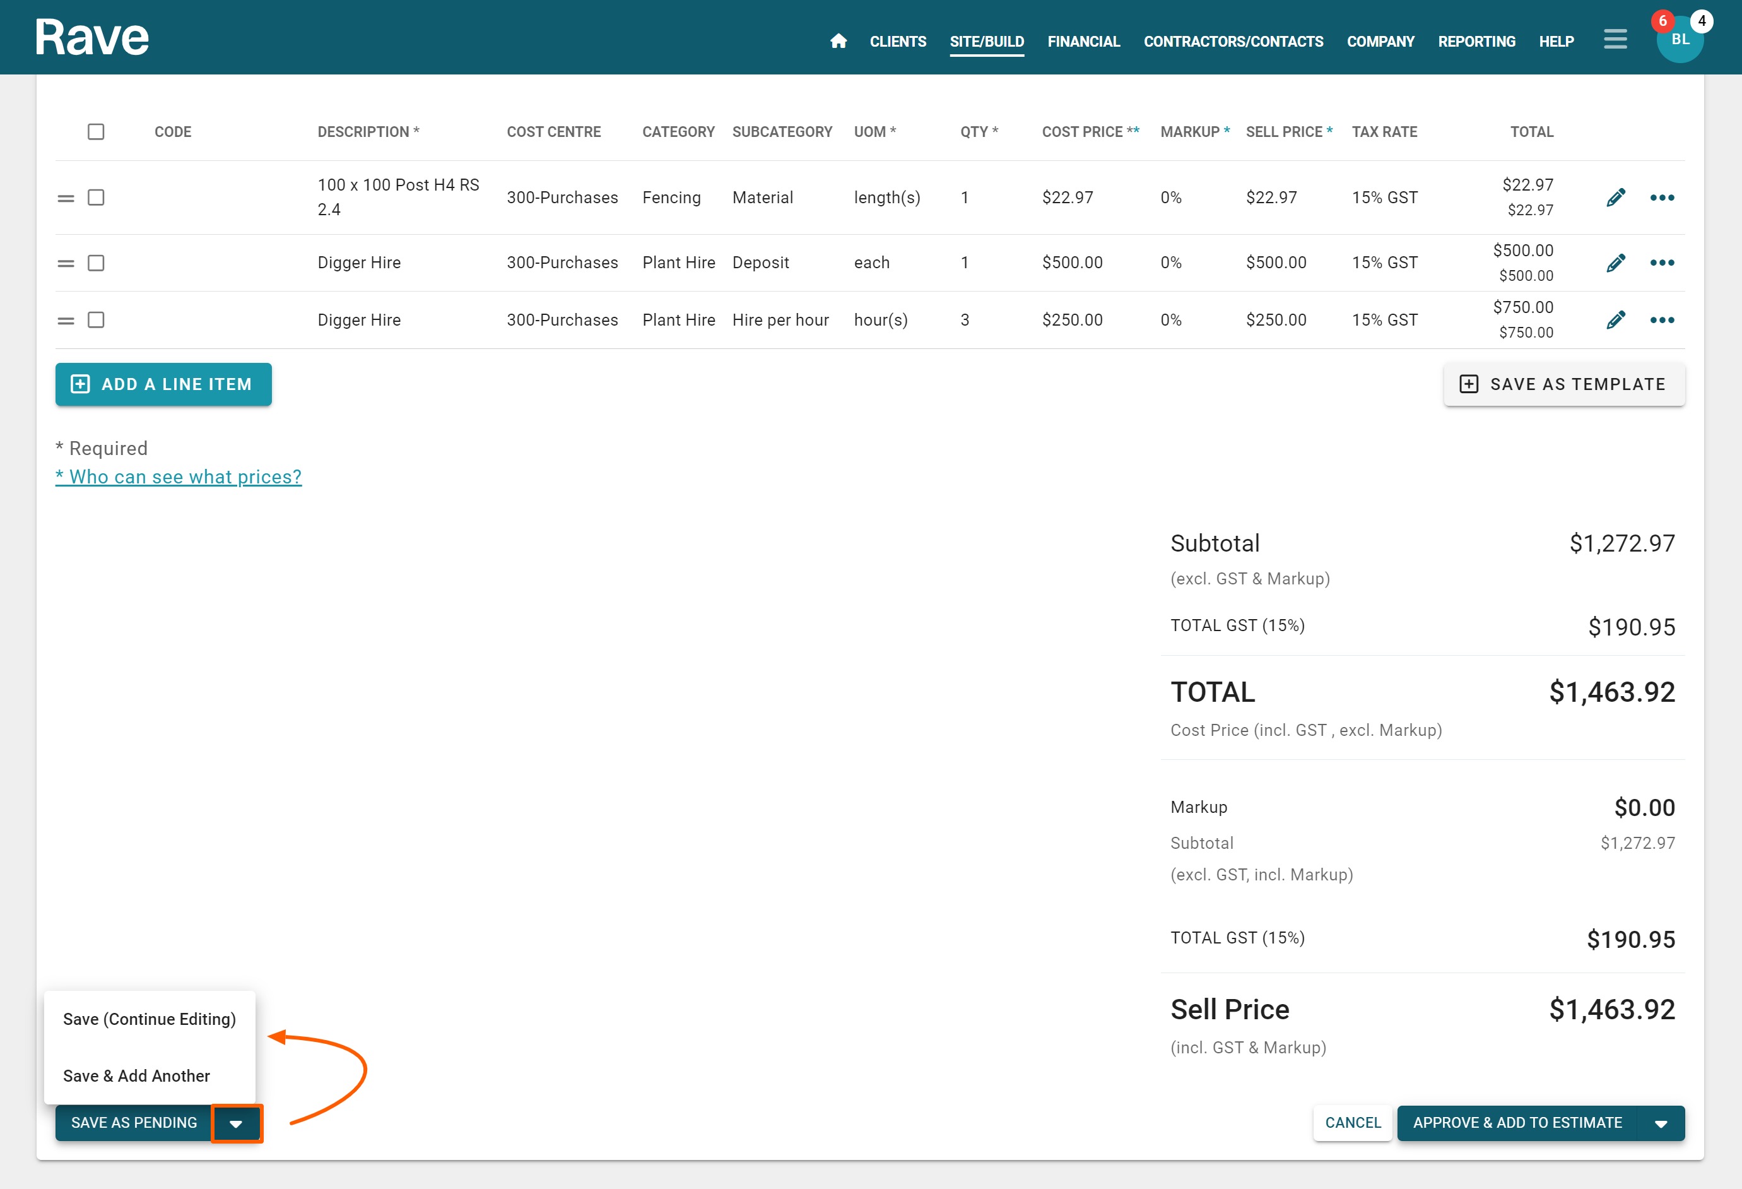
Task: Check the 100 x 100 Post H4 row checkbox
Action: coord(96,197)
